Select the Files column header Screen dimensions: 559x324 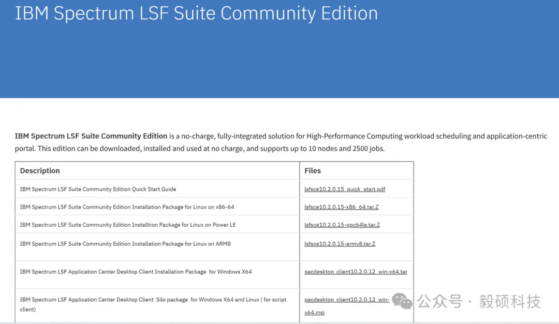coord(313,171)
